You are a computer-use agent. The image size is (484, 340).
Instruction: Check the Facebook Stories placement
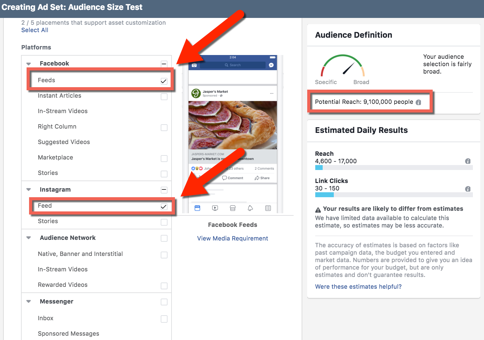(164, 174)
